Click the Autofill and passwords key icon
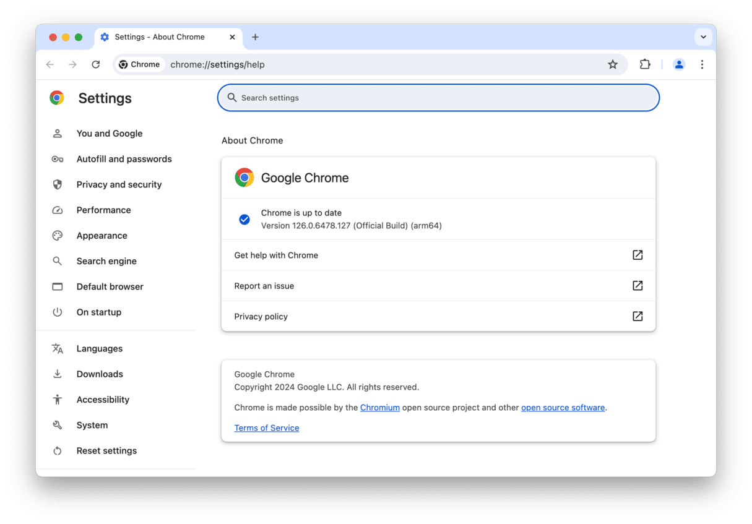This screenshot has height=524, width=752. (57, 158)
